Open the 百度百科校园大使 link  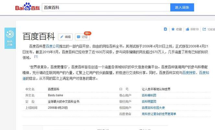point(153,108)
